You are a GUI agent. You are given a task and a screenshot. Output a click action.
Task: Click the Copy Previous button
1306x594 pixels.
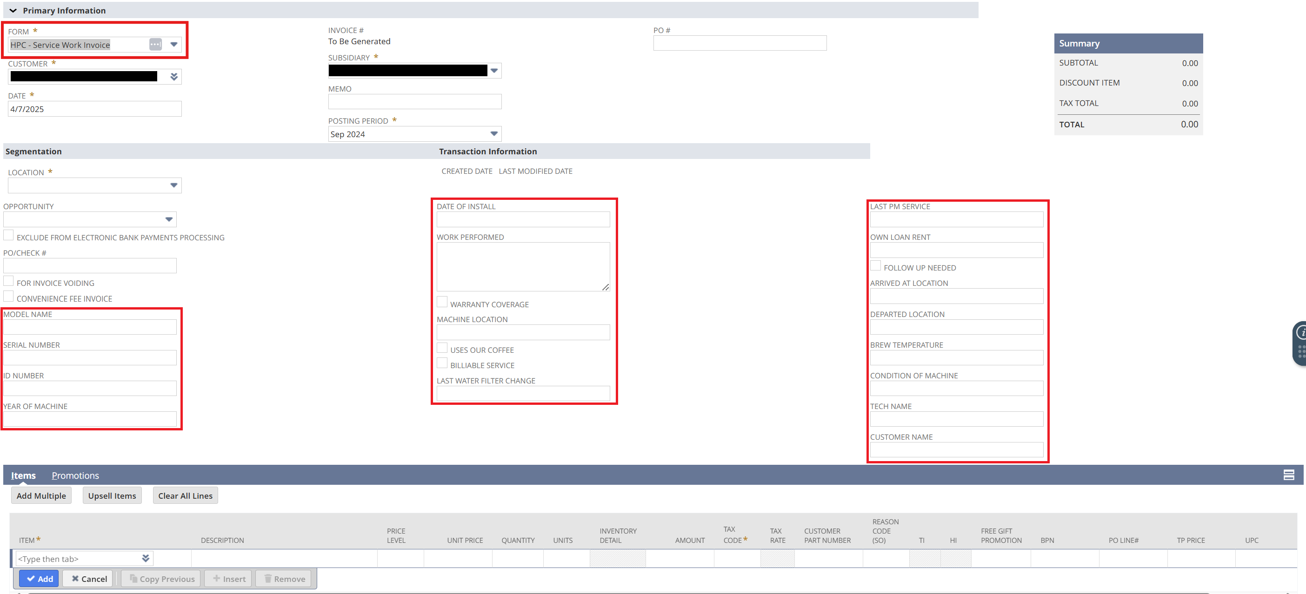pyautogui.click(x=161, y=579)
